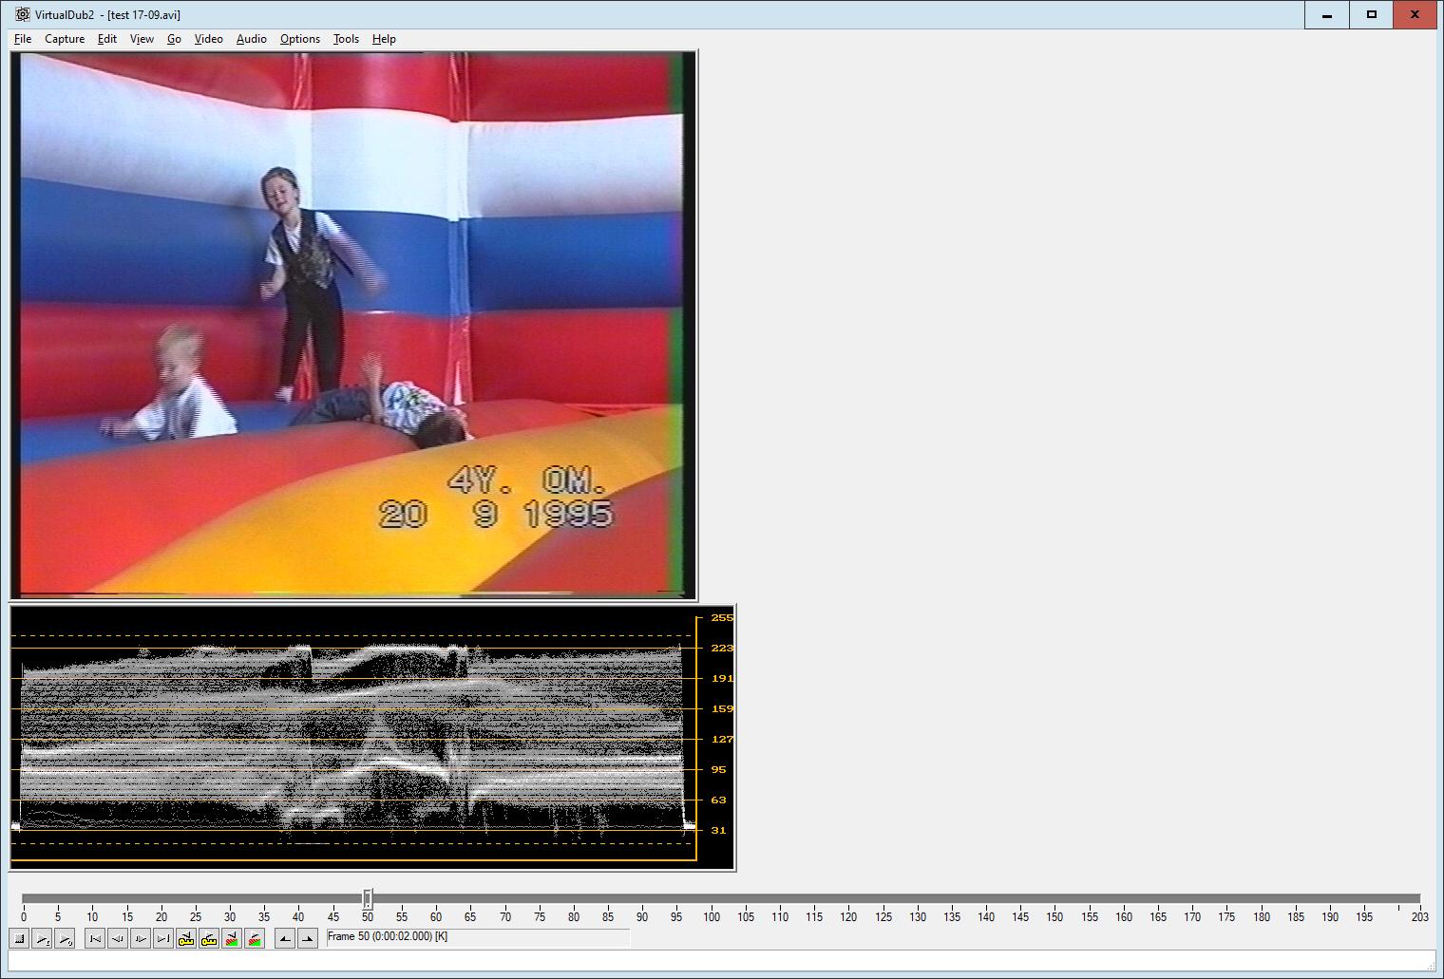Image resolution: width=1444 pixels, height=979 pixels.
Task: Go to previous keyframe
Action: (x=186, y=939)
